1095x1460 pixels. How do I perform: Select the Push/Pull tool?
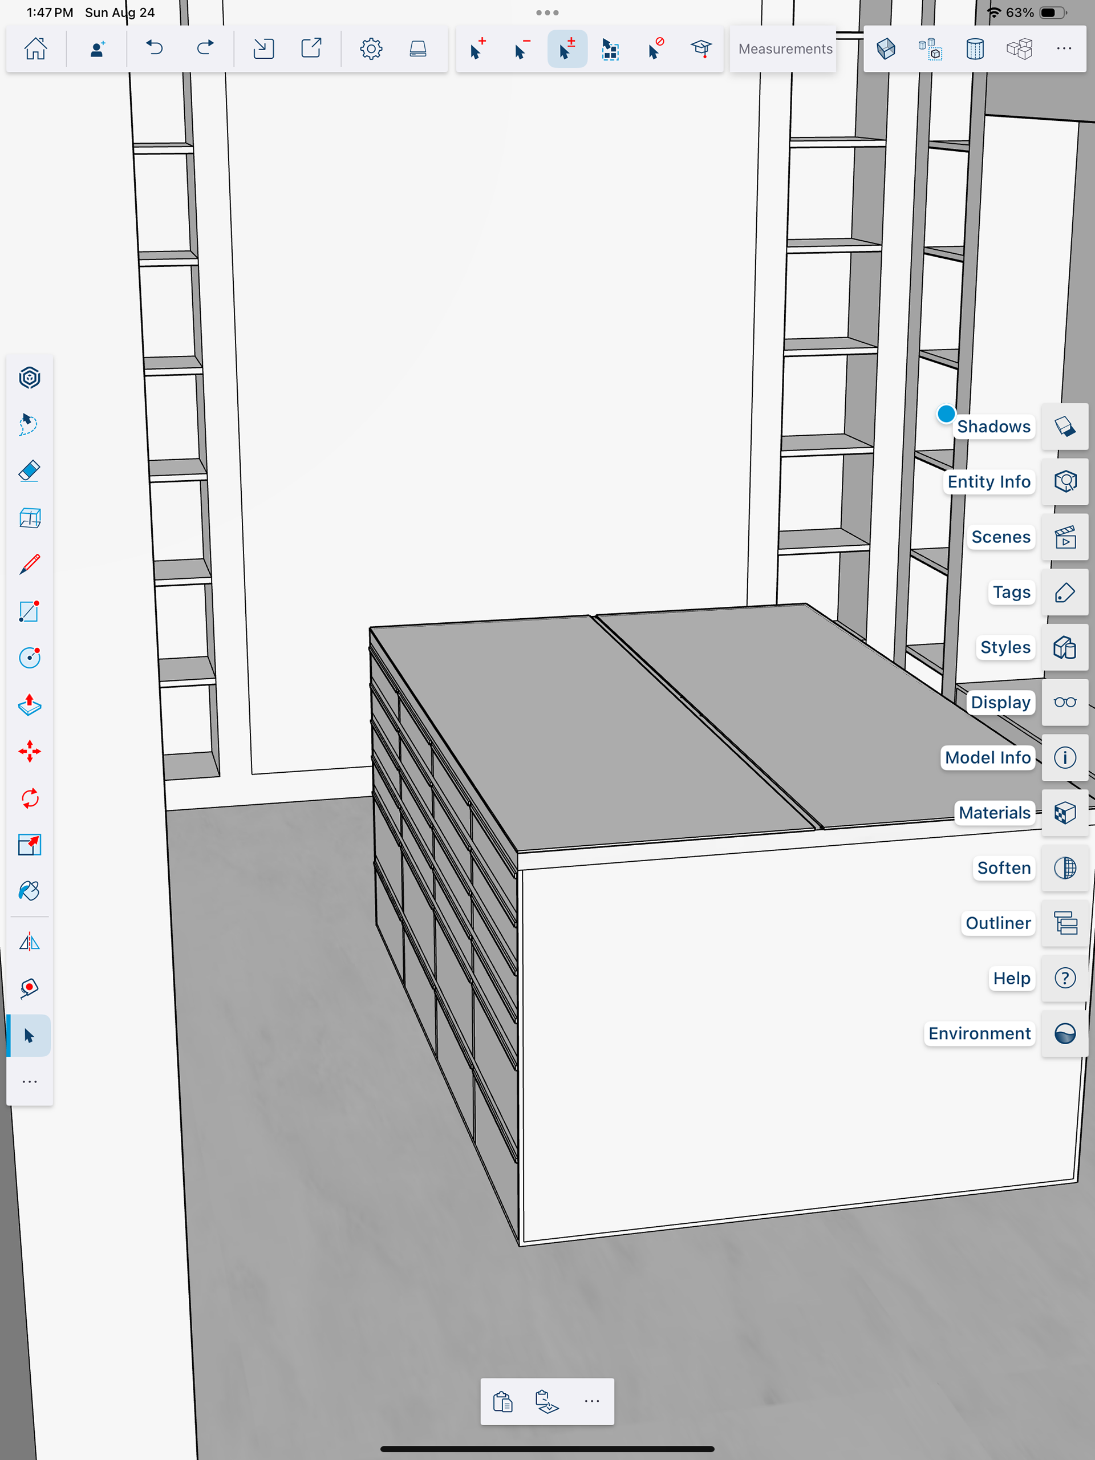click(30, 705)
